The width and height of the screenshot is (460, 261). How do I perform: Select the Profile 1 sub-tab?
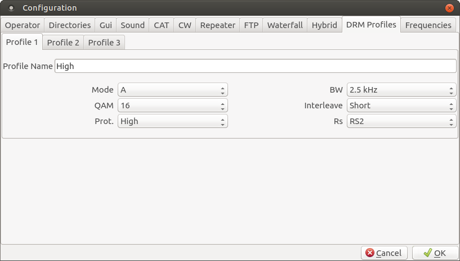tap(22, 42)
